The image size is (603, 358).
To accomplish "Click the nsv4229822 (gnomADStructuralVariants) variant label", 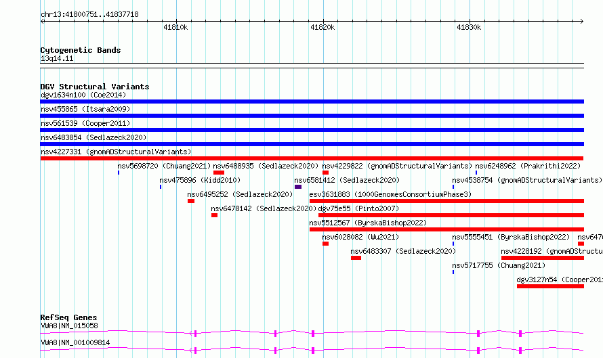I will click(397, 166).
